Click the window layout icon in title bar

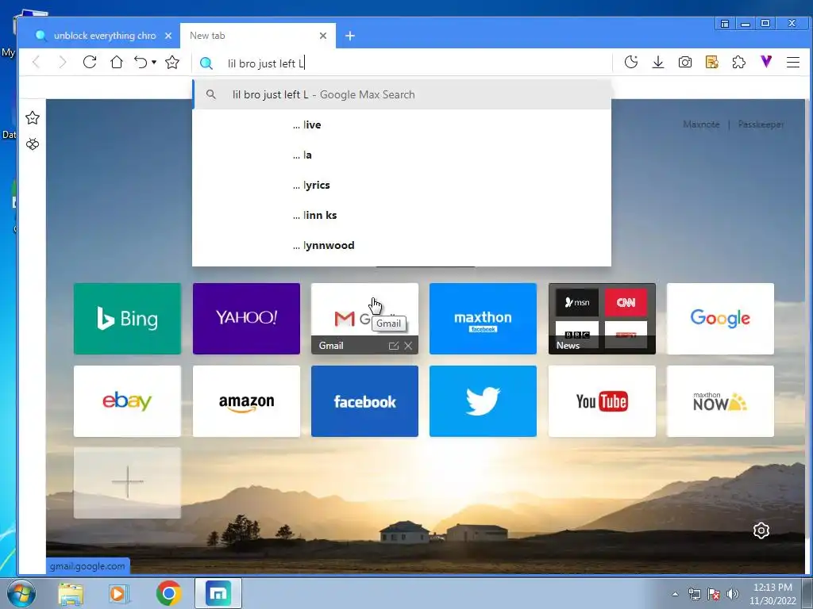725,23
